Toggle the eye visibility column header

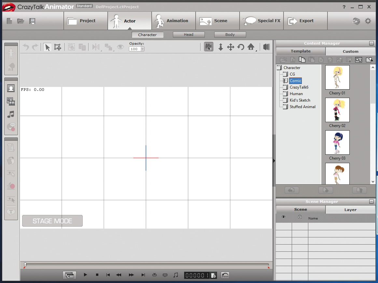point(283,217)
